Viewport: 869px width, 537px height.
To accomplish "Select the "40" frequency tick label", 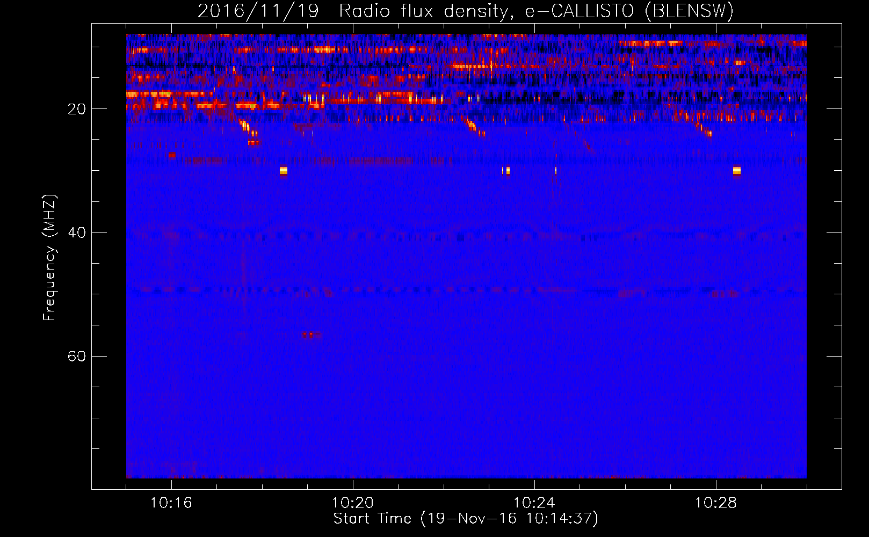I will coord(77,233).
